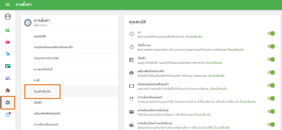Toggle the บันทึกเวลา time clock switch

pos(271,47)
